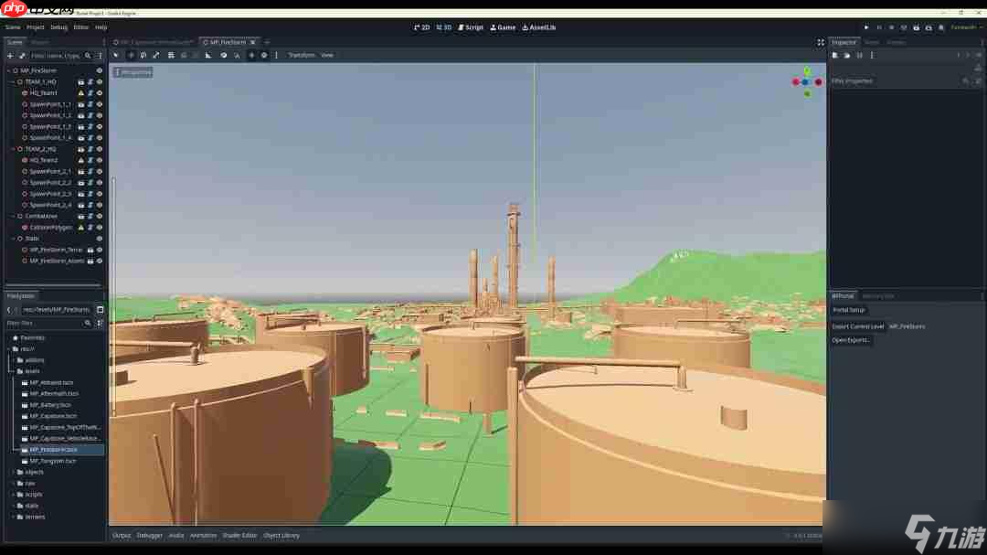Switch to the AssetLib workspace

tap(539, 27)
